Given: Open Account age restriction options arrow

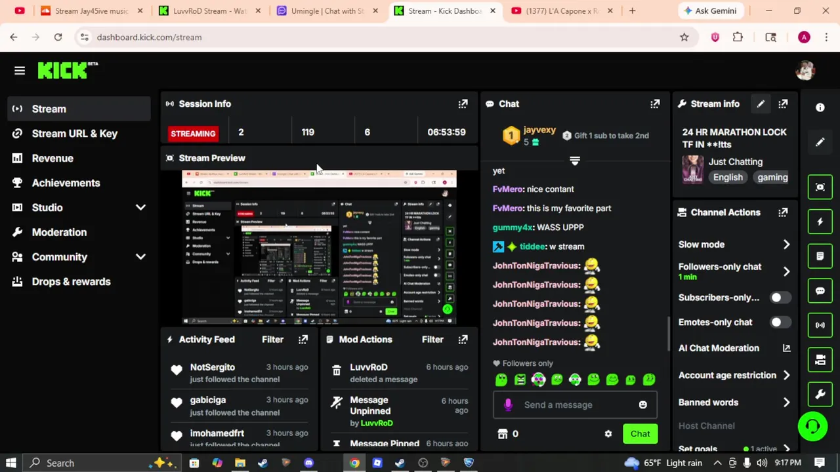Looking at the screenshot, I should pos(786,376).
